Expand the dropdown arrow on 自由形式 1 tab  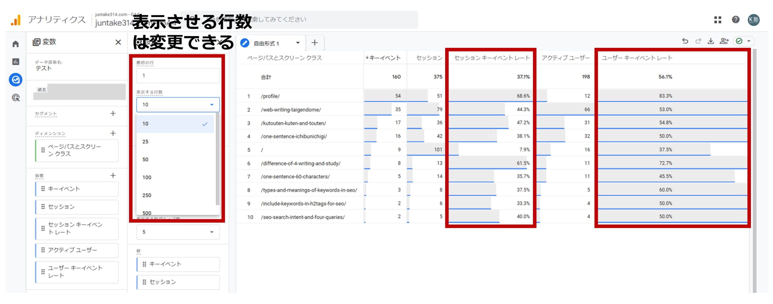click(297, 43)
